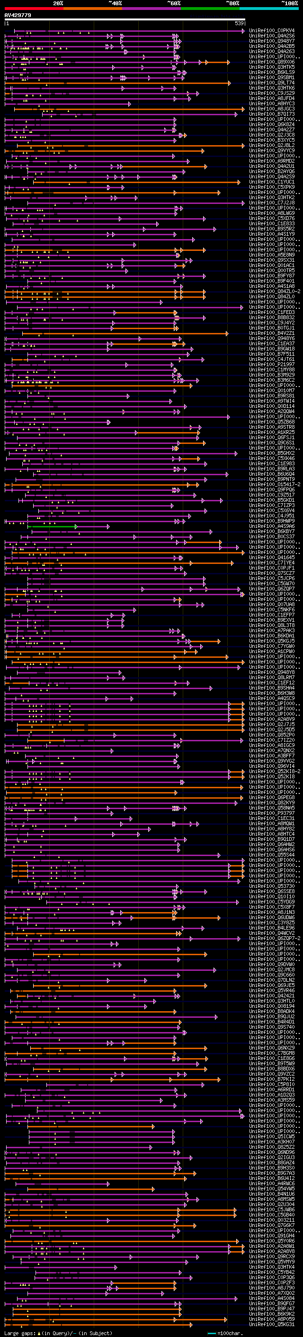Click the orange ~40% legend segment
This screenshot has width=303, height=1337.
coord(93,9)
